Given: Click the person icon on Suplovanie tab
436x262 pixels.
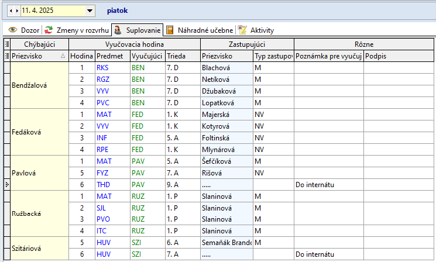Looking at the screenshot, I should coord(118,30).
